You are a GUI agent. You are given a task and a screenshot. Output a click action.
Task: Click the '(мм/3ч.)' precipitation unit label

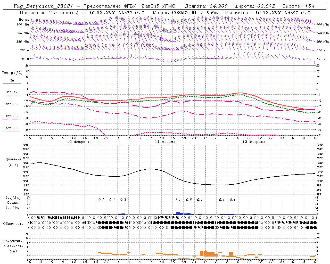coord(13,198)
